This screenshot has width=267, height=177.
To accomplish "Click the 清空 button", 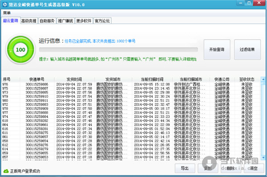I will coord(254,168).
